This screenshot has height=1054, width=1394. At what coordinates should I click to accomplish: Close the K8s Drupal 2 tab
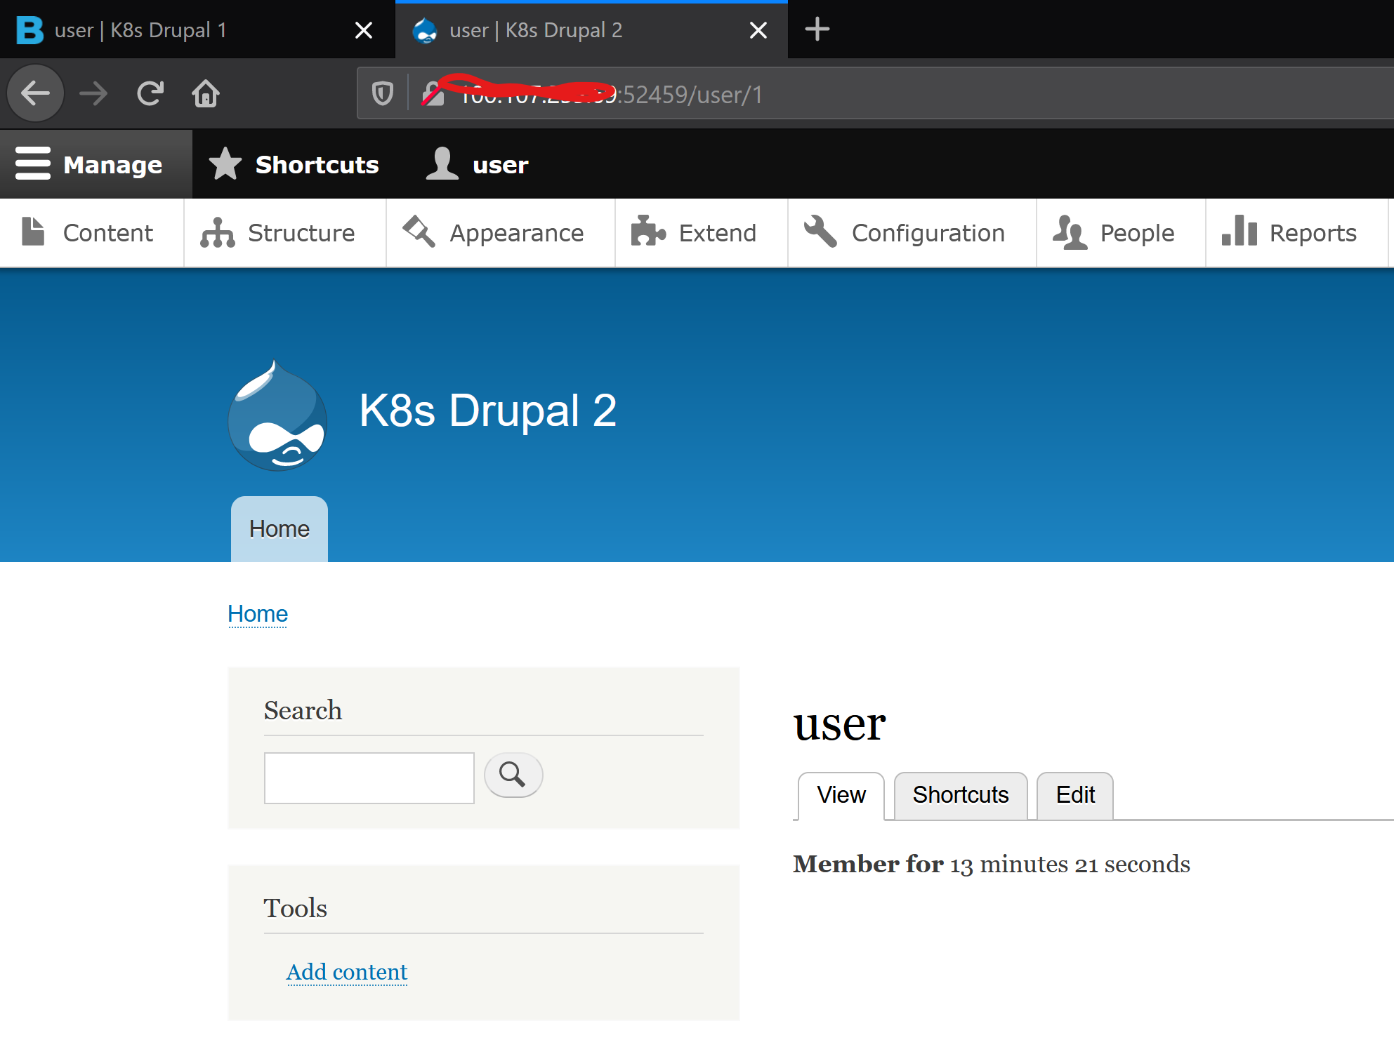[758, 30]
